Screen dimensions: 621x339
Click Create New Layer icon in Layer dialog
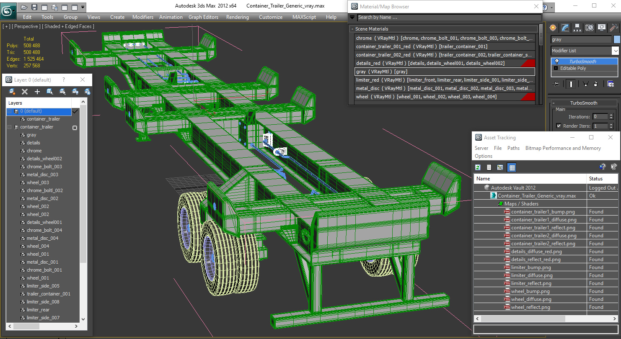point(12,91)
